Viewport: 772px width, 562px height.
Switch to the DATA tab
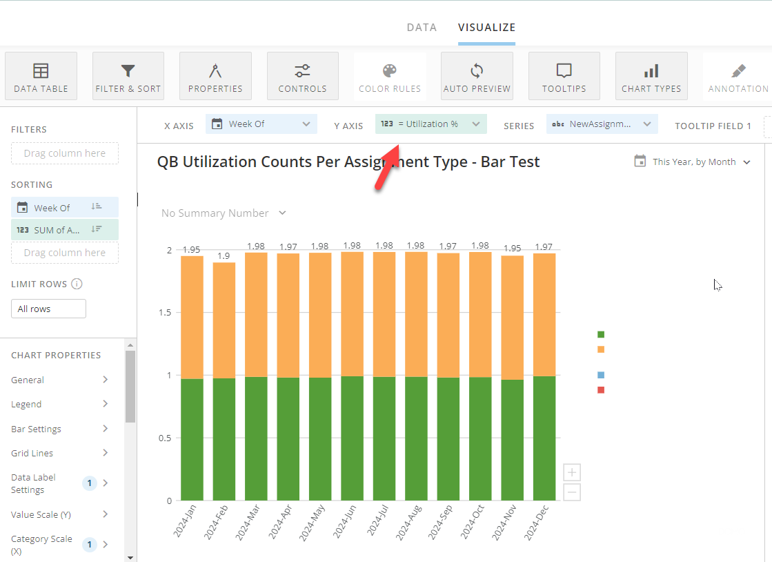coord(422,28)
